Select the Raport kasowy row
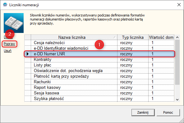The height and width of the screenshot is (123, 184). 99,88
